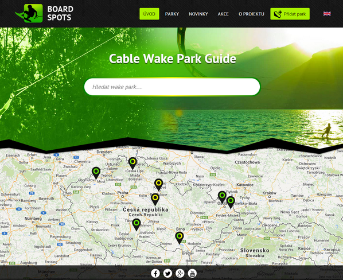
Task: Go to the ÚVOD home tab
Action: pyautogui.click(x=149, y=14)
